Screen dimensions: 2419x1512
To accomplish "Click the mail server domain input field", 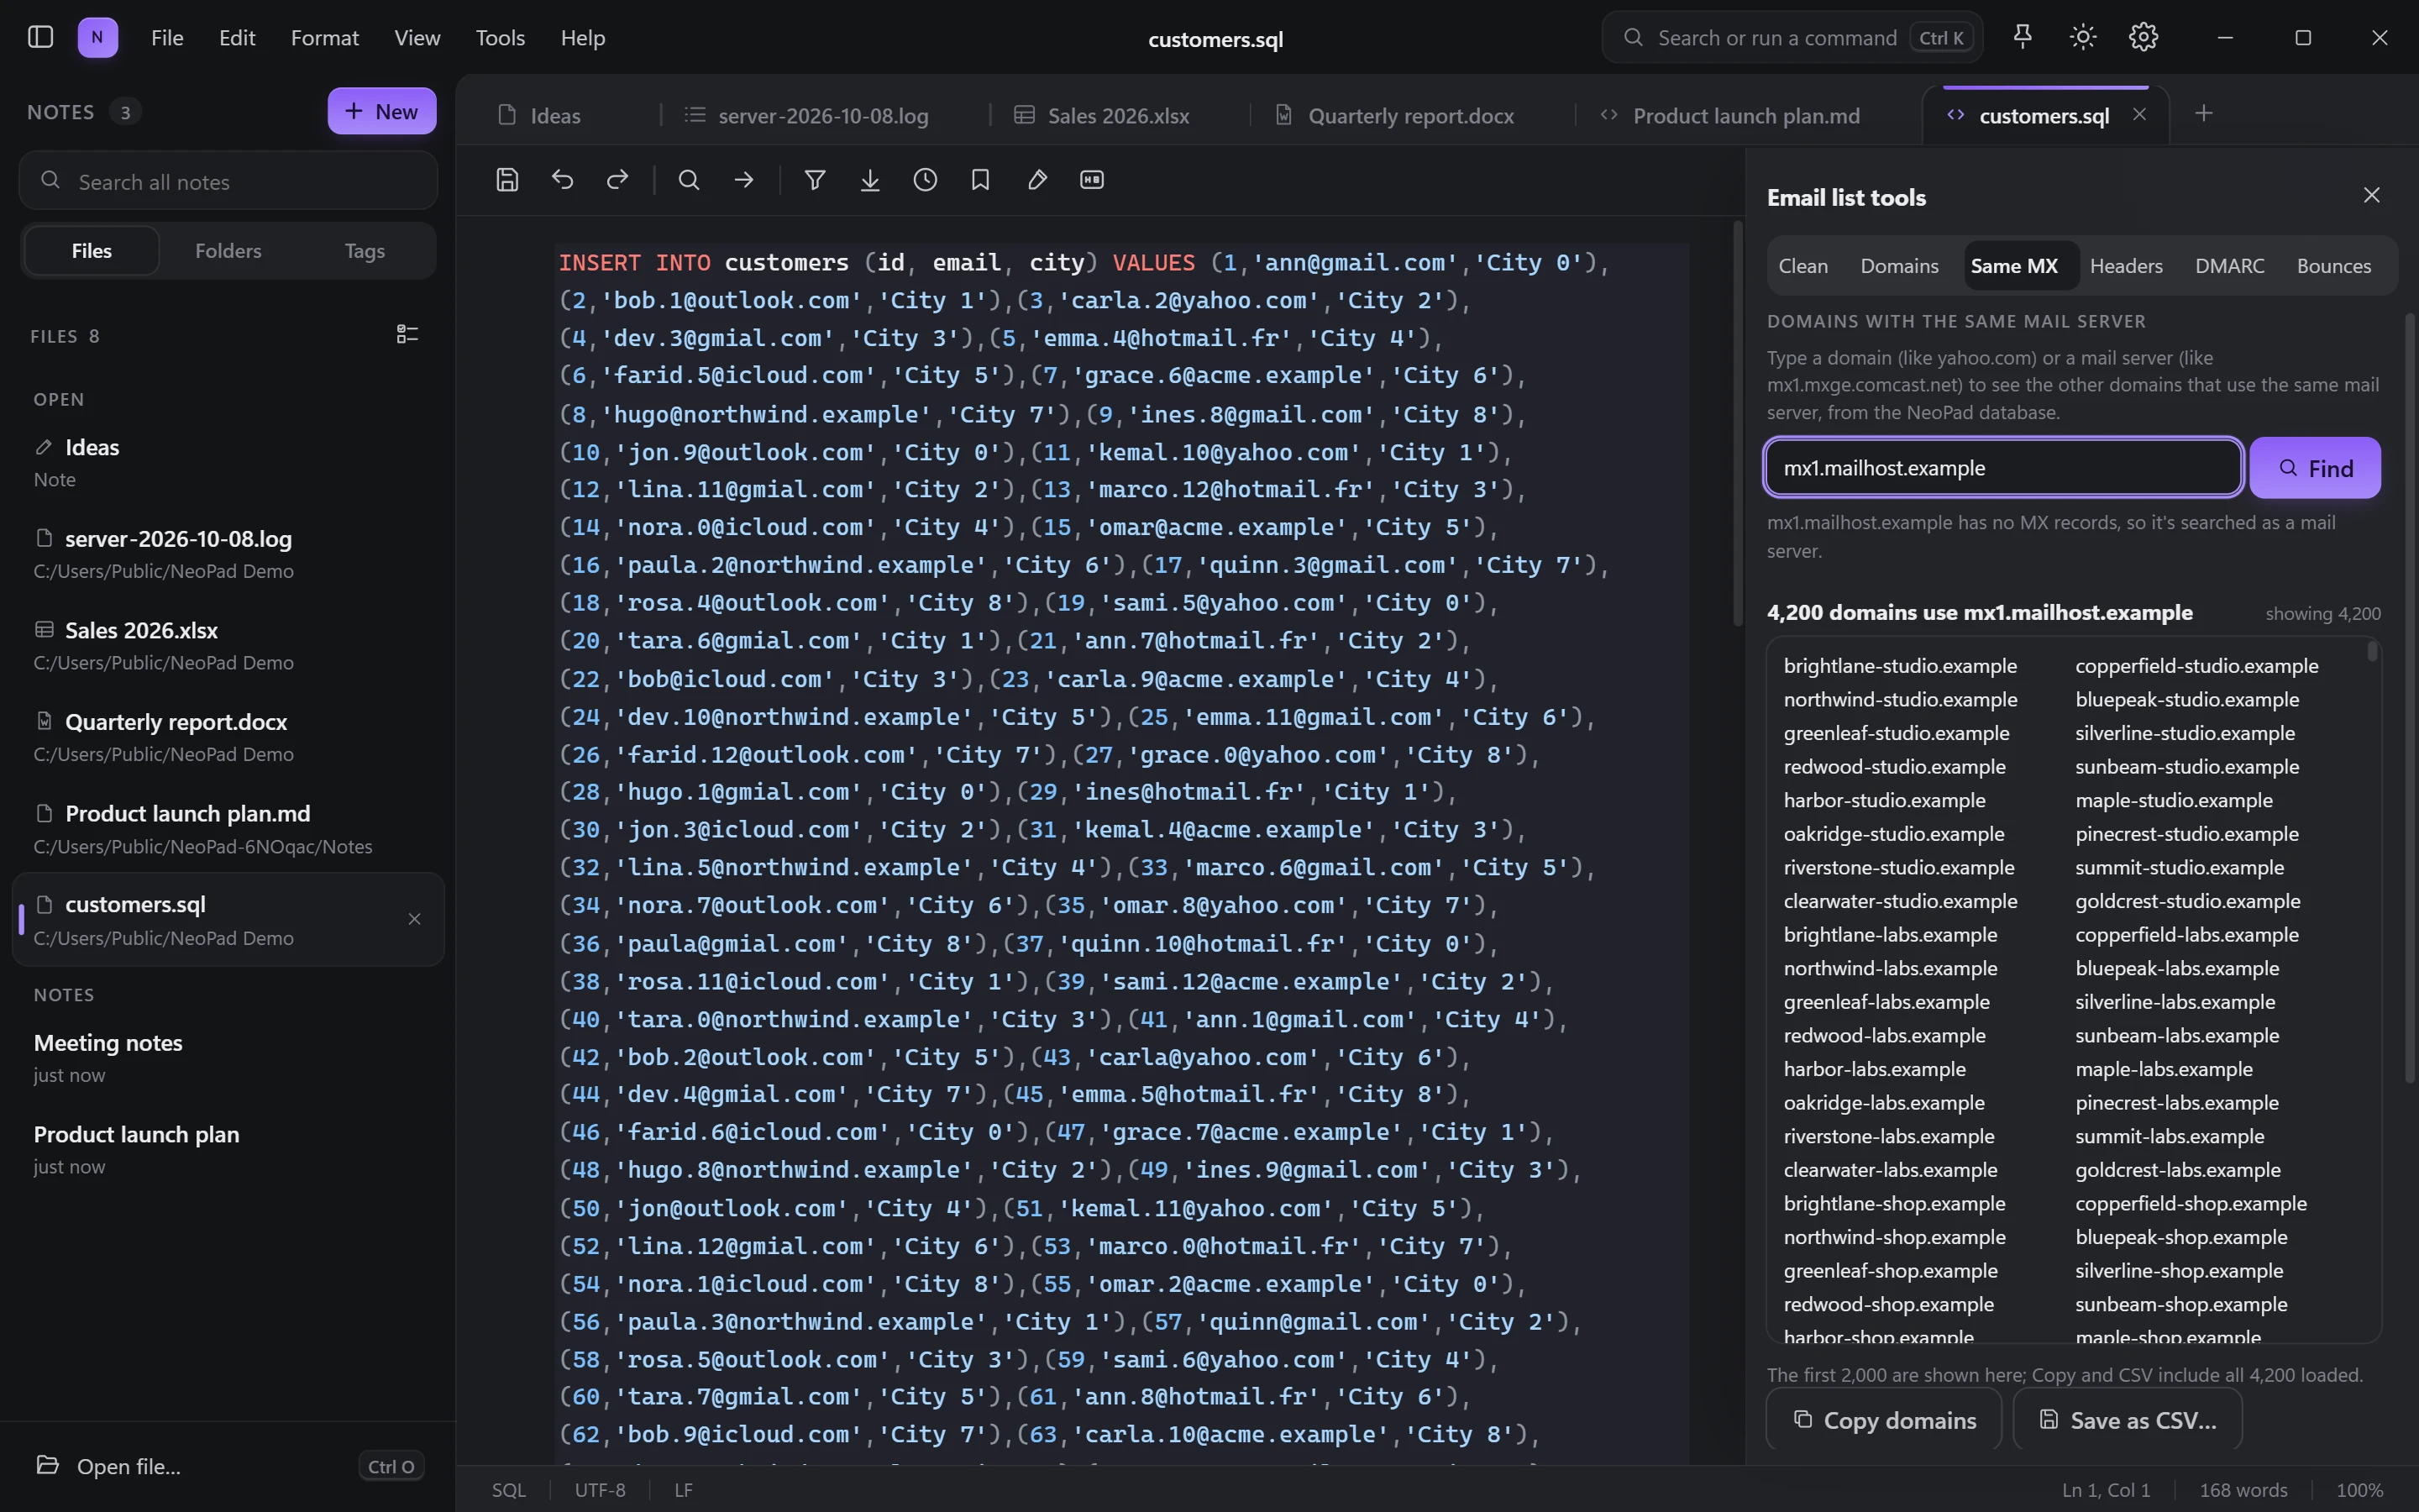I will pos(2003,468).
